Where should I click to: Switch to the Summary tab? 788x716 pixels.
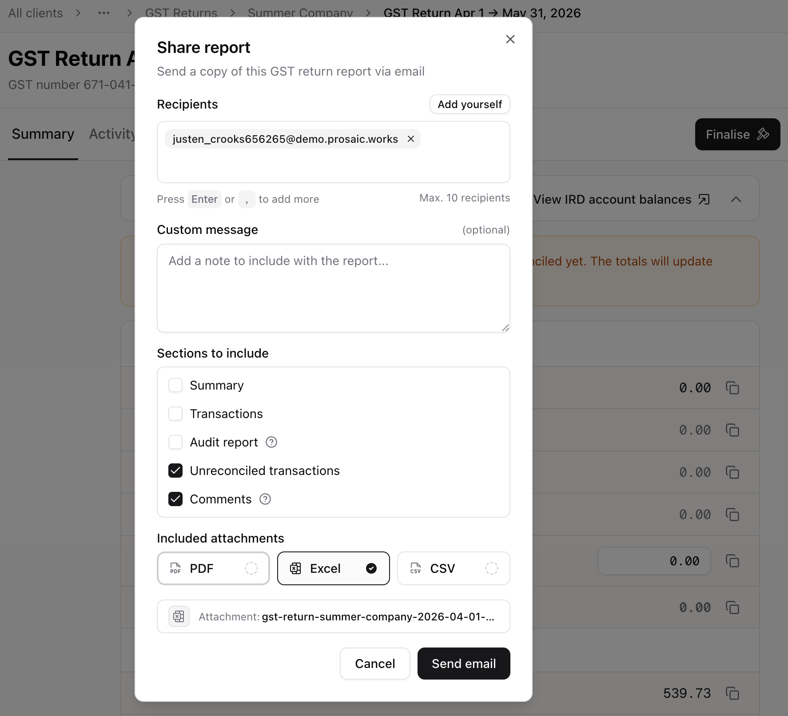[43, 134]
